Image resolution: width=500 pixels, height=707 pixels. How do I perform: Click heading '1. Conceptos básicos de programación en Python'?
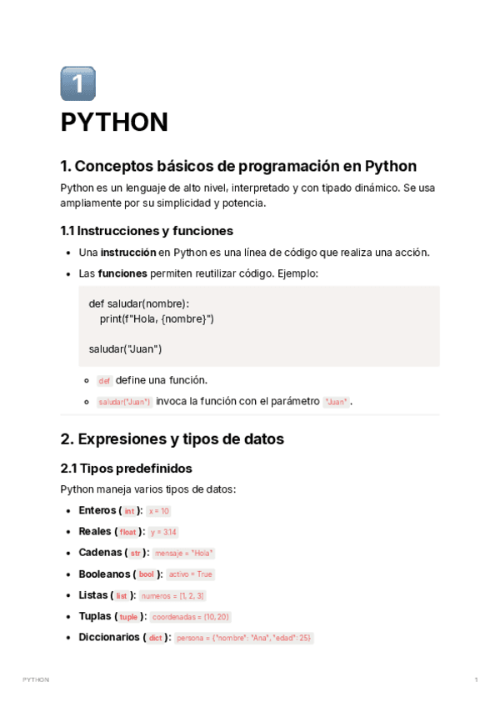238,166
